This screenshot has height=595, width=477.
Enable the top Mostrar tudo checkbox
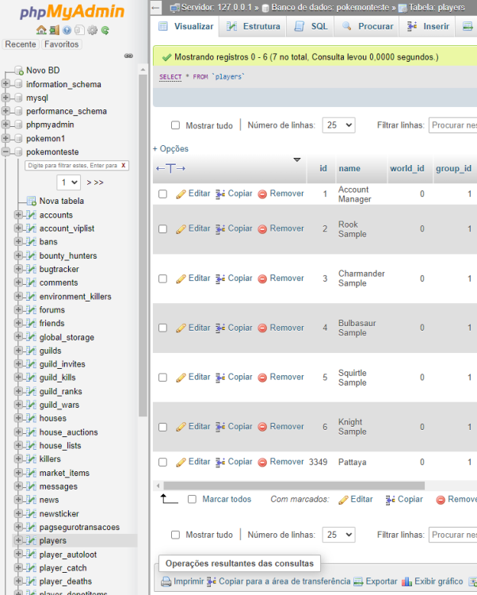176,125
